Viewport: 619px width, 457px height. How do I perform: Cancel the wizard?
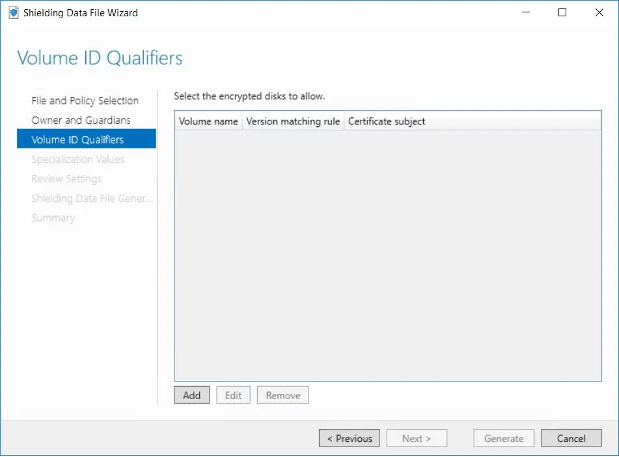[x=571, y=439]
